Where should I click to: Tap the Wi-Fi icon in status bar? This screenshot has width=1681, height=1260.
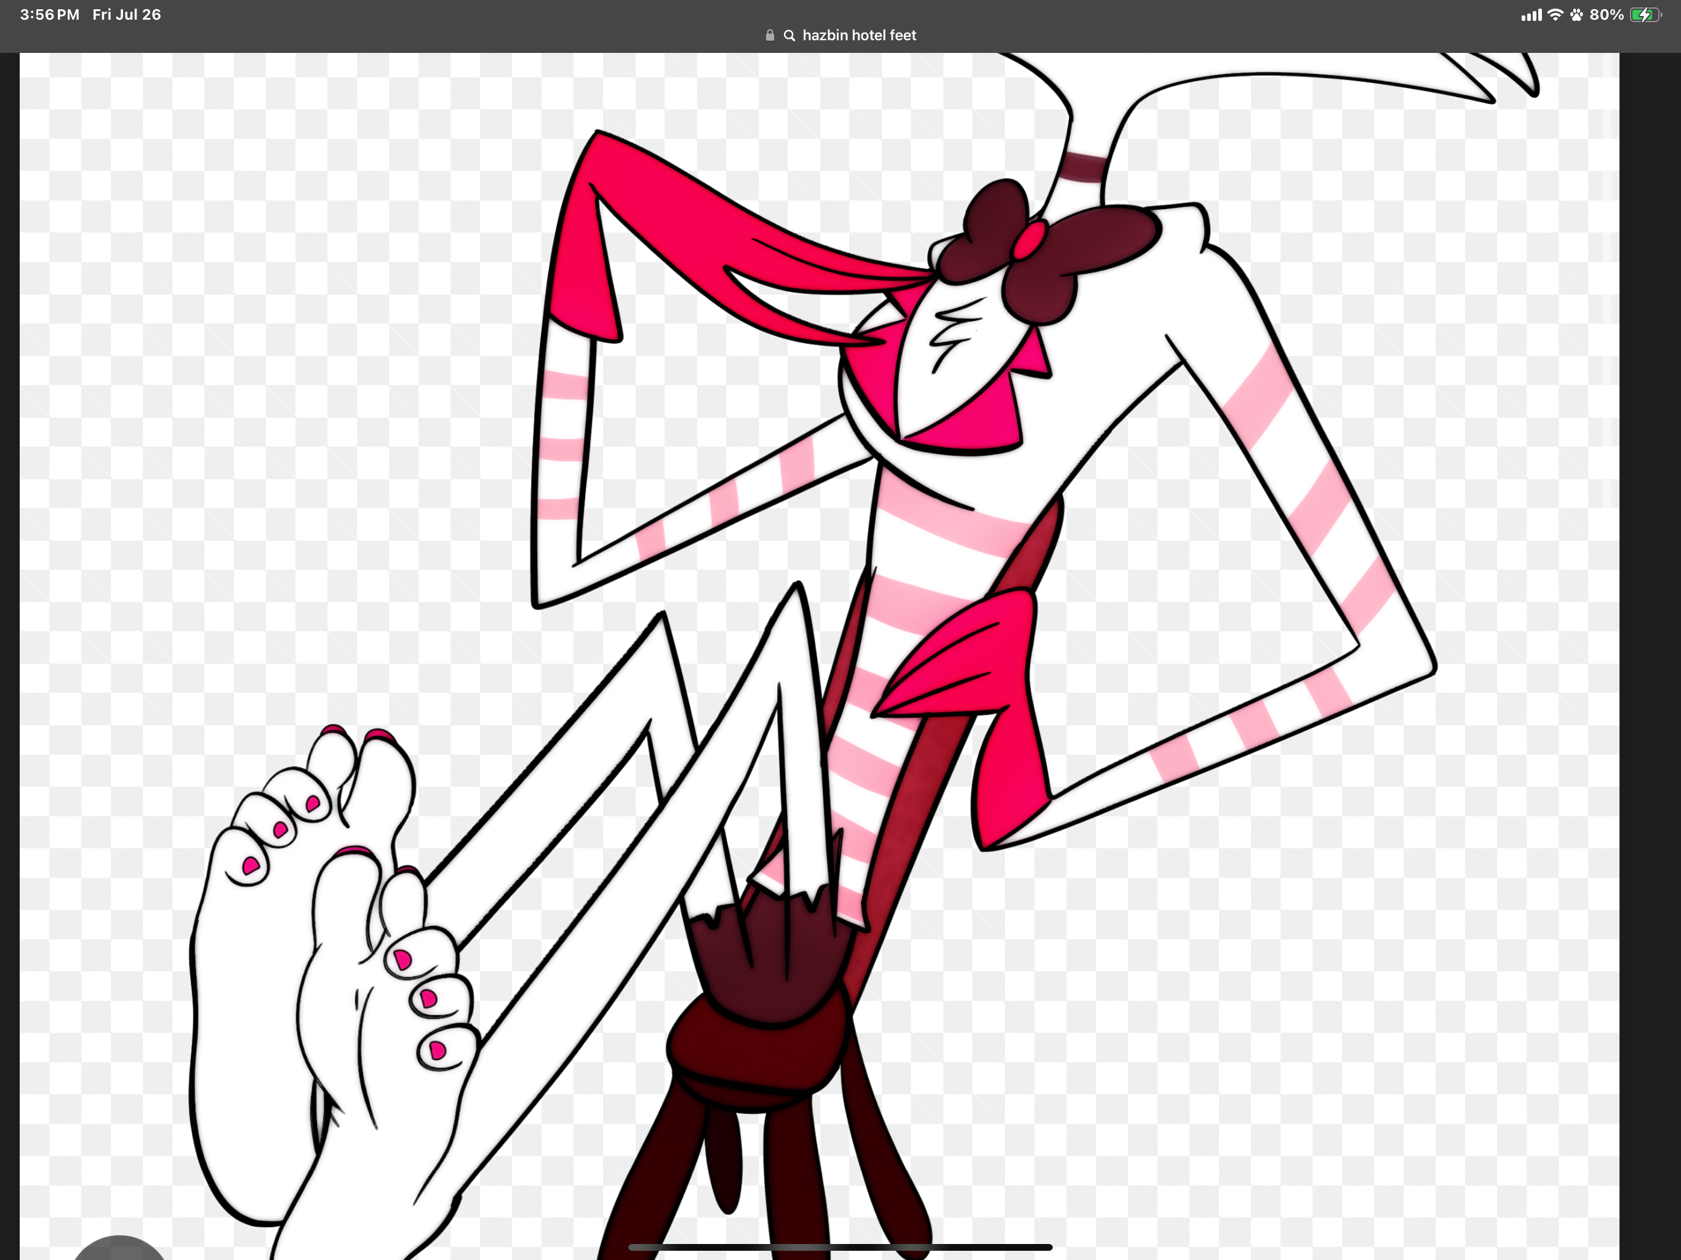(x=1555, y=14)
